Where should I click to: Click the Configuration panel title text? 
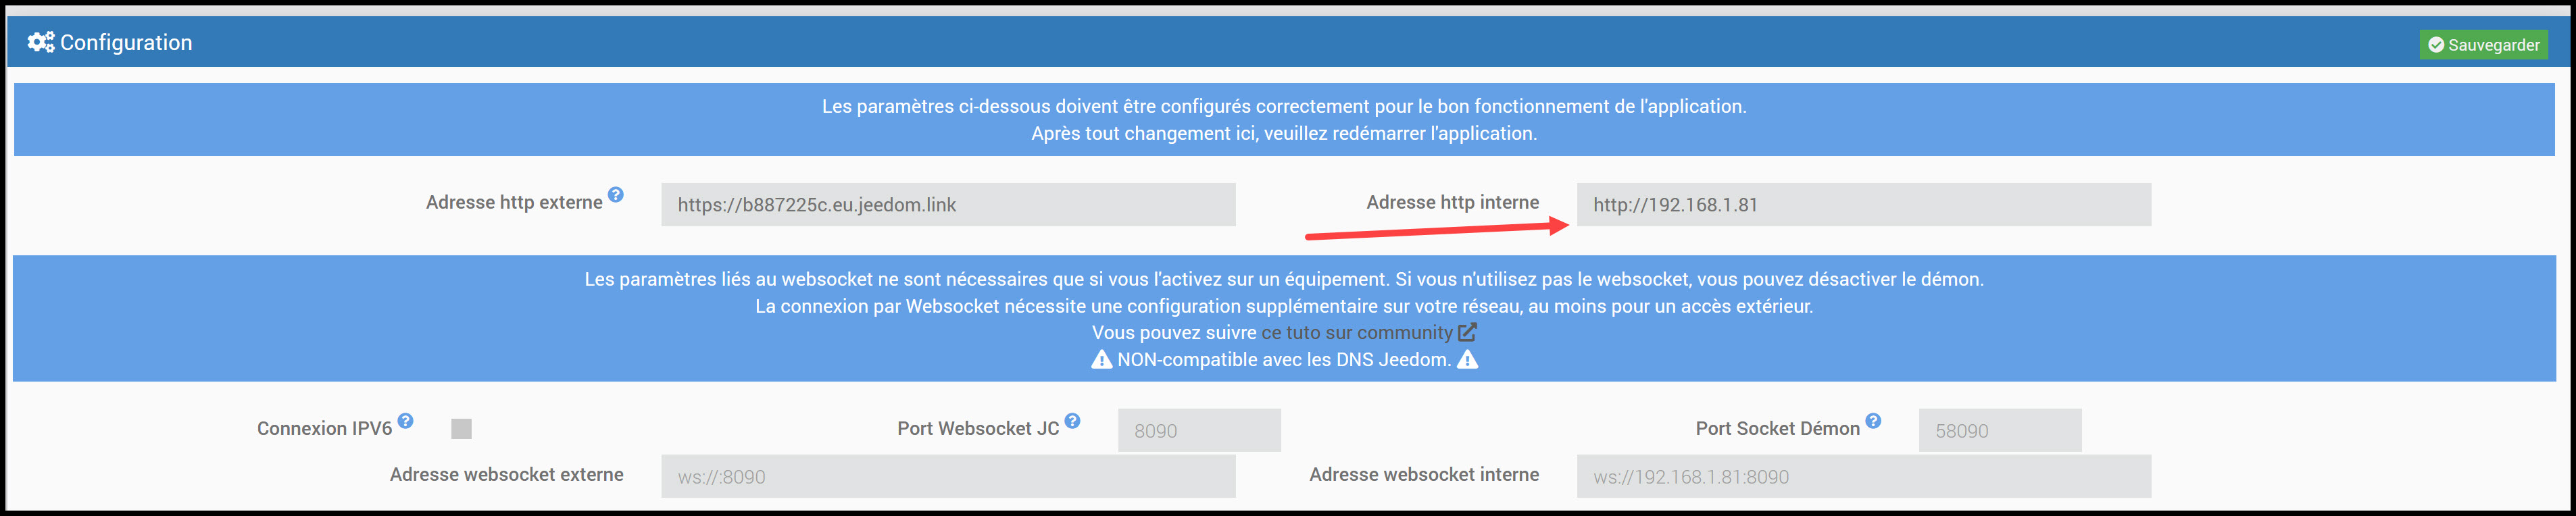pos(126,42)
